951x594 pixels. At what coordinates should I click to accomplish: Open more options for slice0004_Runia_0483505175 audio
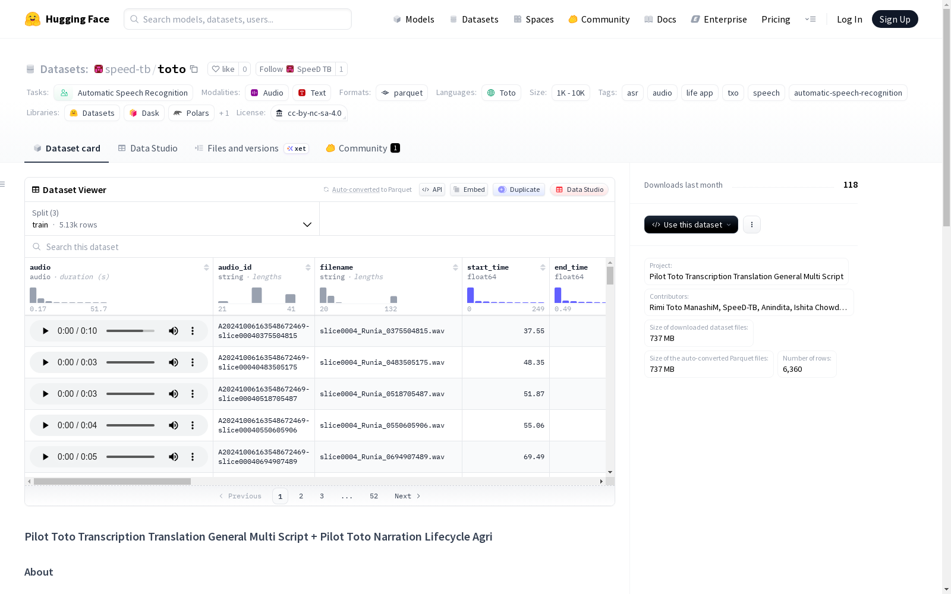193,362
